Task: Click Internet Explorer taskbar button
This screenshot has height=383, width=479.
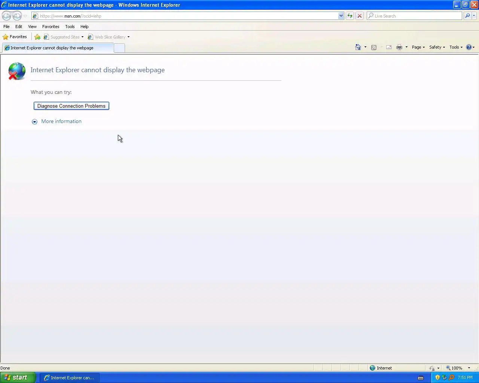Action: point(69,378)
